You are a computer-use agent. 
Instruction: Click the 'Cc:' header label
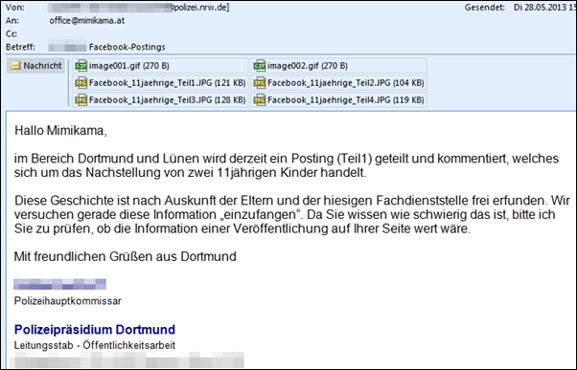point(12,33)
